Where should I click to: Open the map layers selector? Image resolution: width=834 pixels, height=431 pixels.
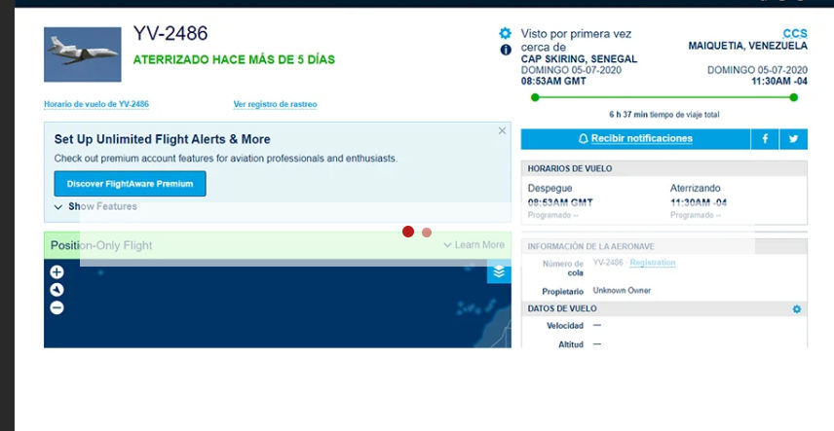click(499, 271)
